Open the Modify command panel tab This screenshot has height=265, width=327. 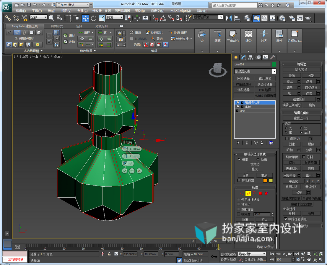click(x=243, y=57)
